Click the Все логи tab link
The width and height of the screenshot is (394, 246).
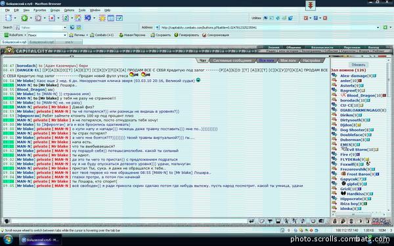click(x=267, y=60)
